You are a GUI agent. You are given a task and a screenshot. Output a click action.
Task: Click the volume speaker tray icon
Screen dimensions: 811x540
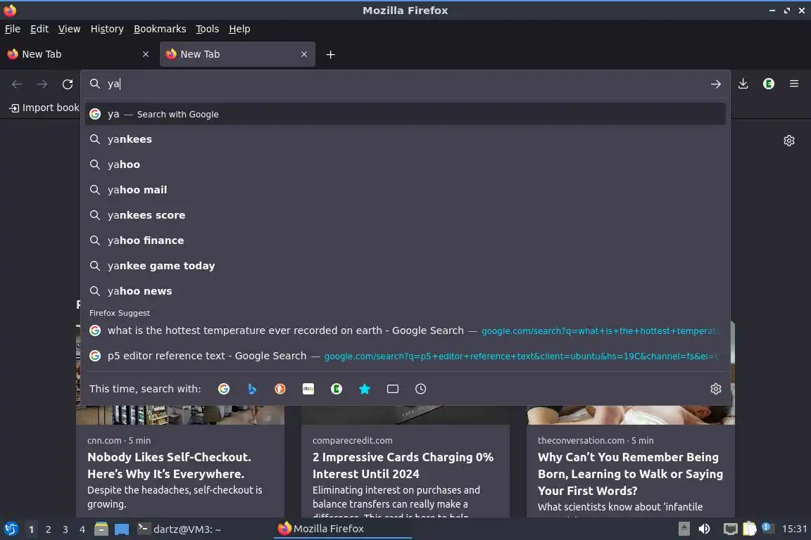704,529
